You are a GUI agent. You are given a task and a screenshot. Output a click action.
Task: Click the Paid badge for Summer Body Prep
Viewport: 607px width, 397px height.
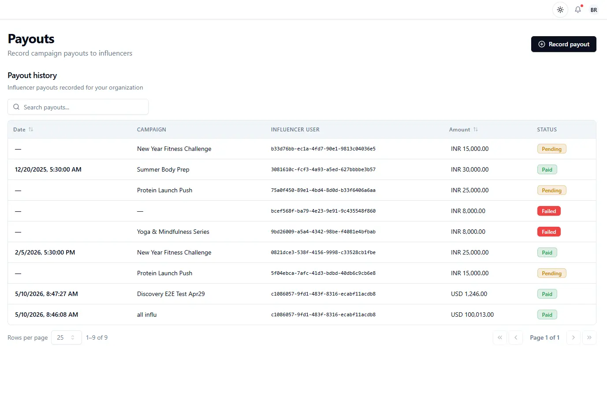(x=547, y=169)
